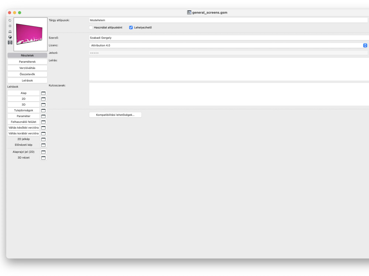The width and height of the screenshot is (369, 276).
Task: Click into the Kulcsszavak text area
Action: tap(229, 94)
